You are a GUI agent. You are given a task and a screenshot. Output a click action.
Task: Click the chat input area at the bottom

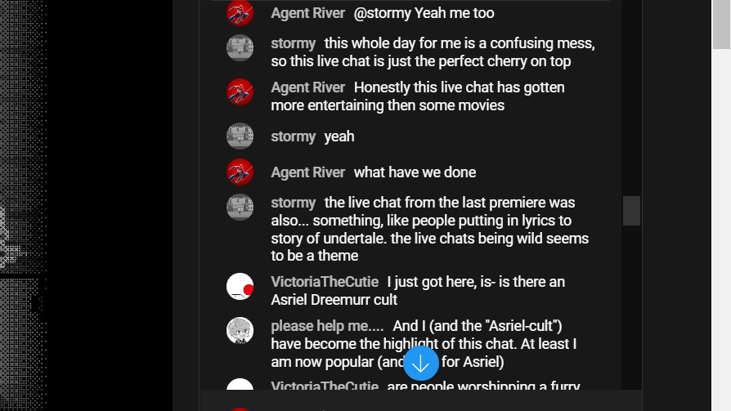click(x=421, y=400)
